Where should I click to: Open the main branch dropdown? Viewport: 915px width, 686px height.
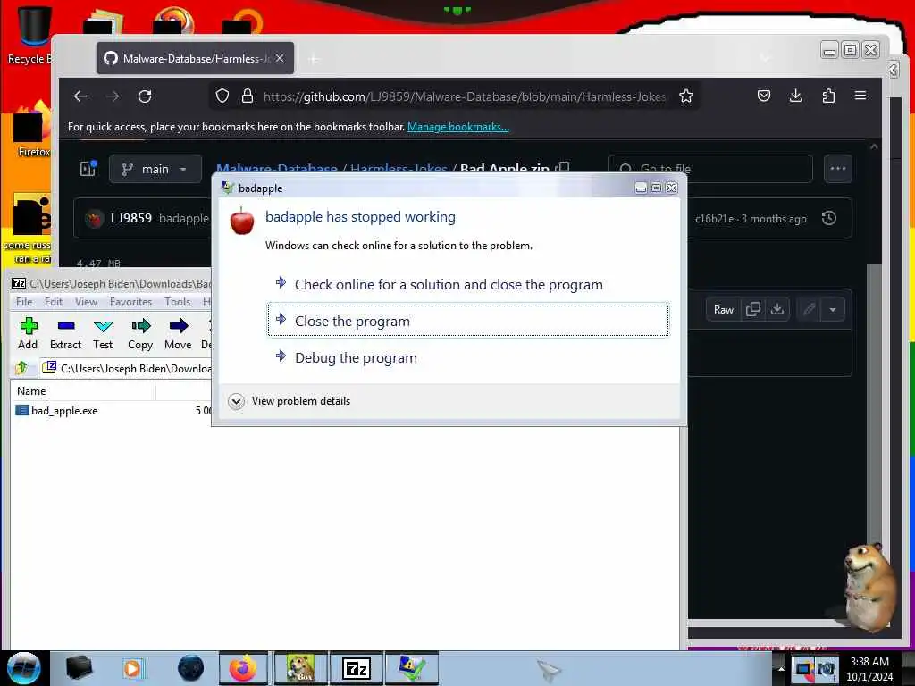pos(155,169)
